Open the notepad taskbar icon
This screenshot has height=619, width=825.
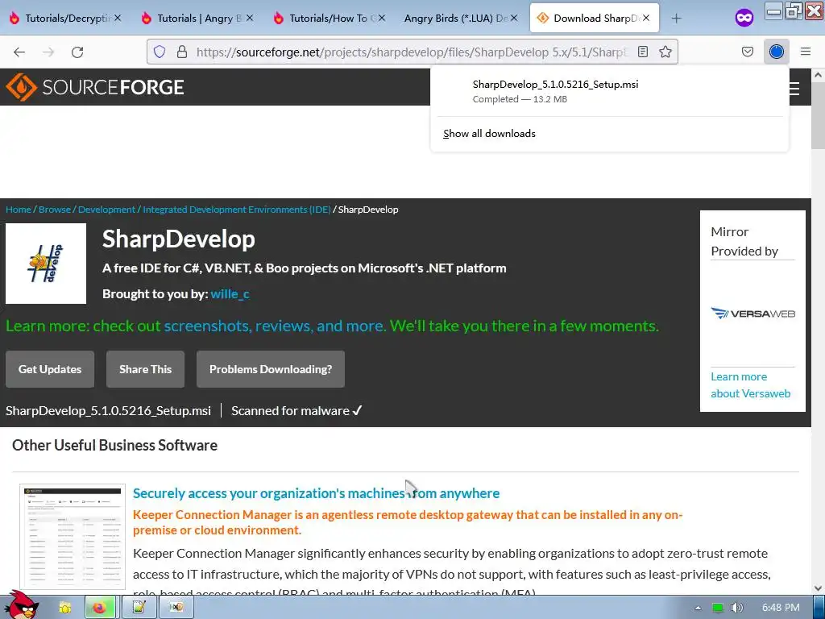click(x=139, y=608)
